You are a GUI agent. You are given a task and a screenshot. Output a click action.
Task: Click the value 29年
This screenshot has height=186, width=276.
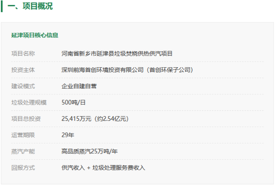coord(68,135)
